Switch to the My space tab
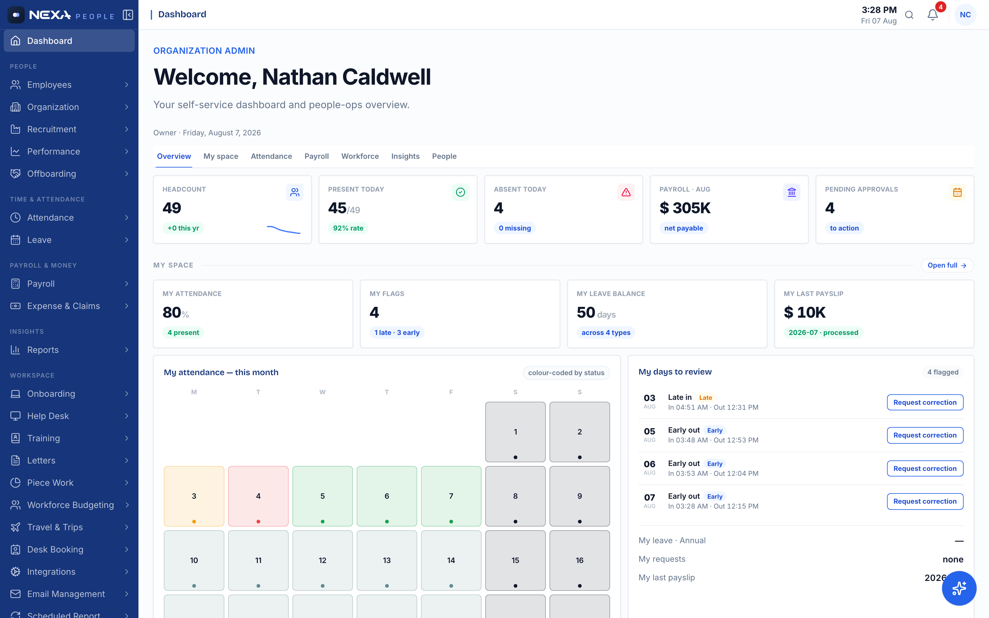Image resolution: width=989 pixels, height=618 pixels. click(x=221, y=156)
